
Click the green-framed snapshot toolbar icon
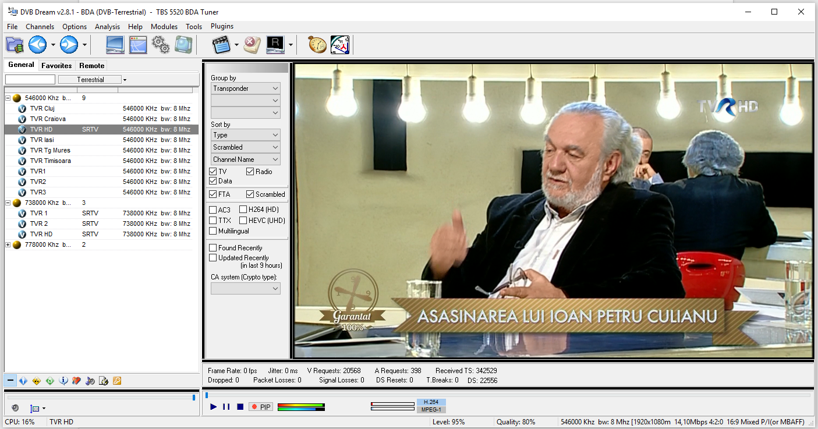[x=183, y=45]
